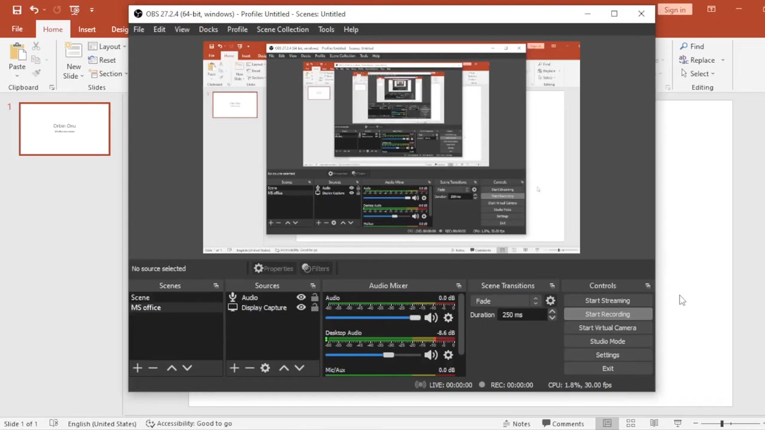Toggle the lock on the Audio source

314,297
